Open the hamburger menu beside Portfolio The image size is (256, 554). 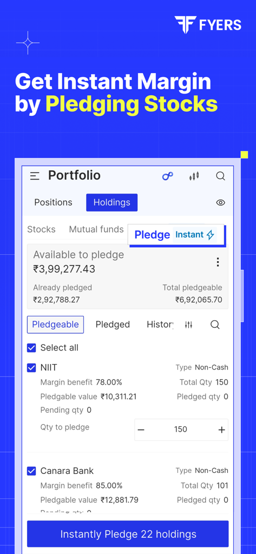pos(35,176)
